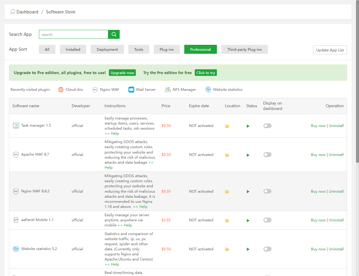Enable dashboard display for Task manager
Screen dimensions: 359x276
point(267,126)
